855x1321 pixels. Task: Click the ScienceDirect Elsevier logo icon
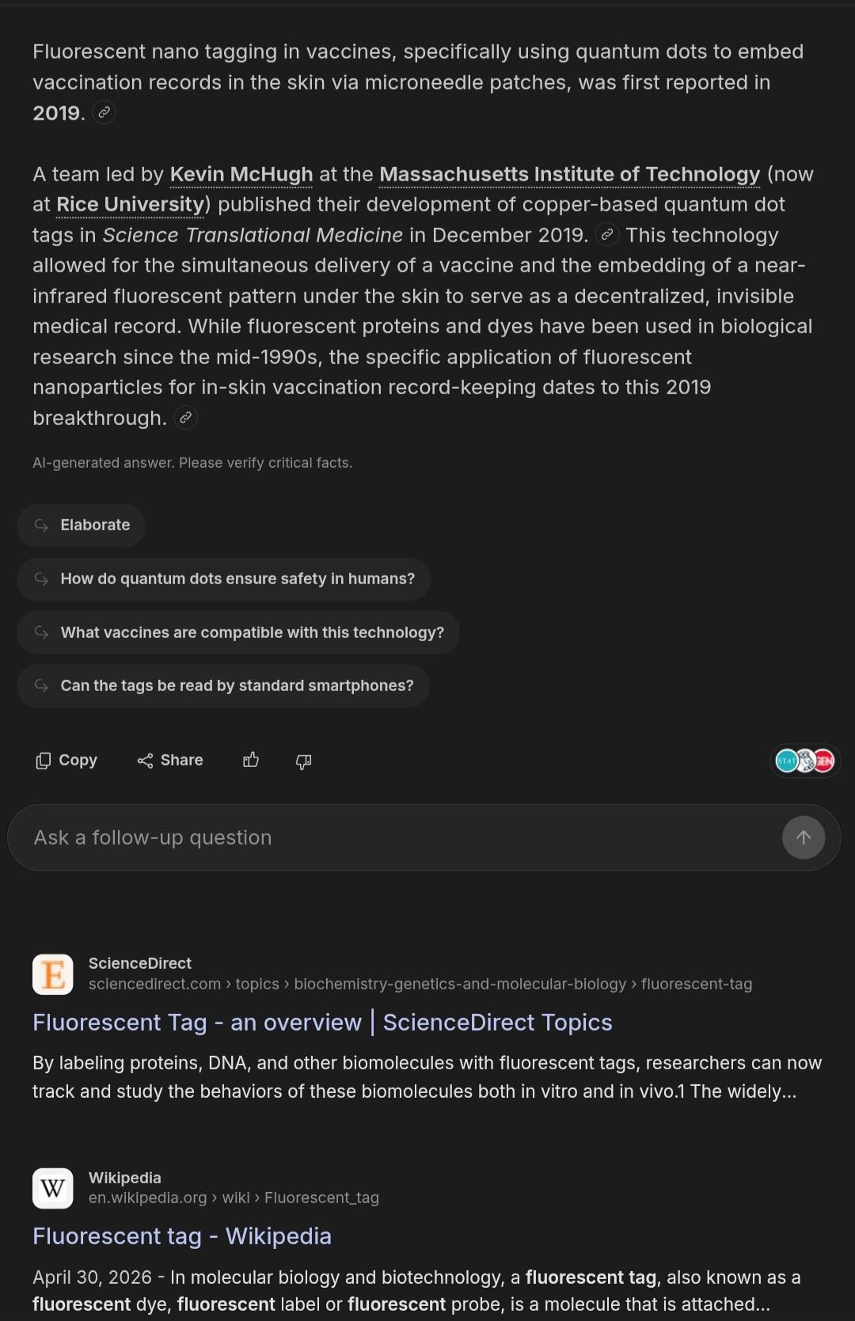point(53,974)
